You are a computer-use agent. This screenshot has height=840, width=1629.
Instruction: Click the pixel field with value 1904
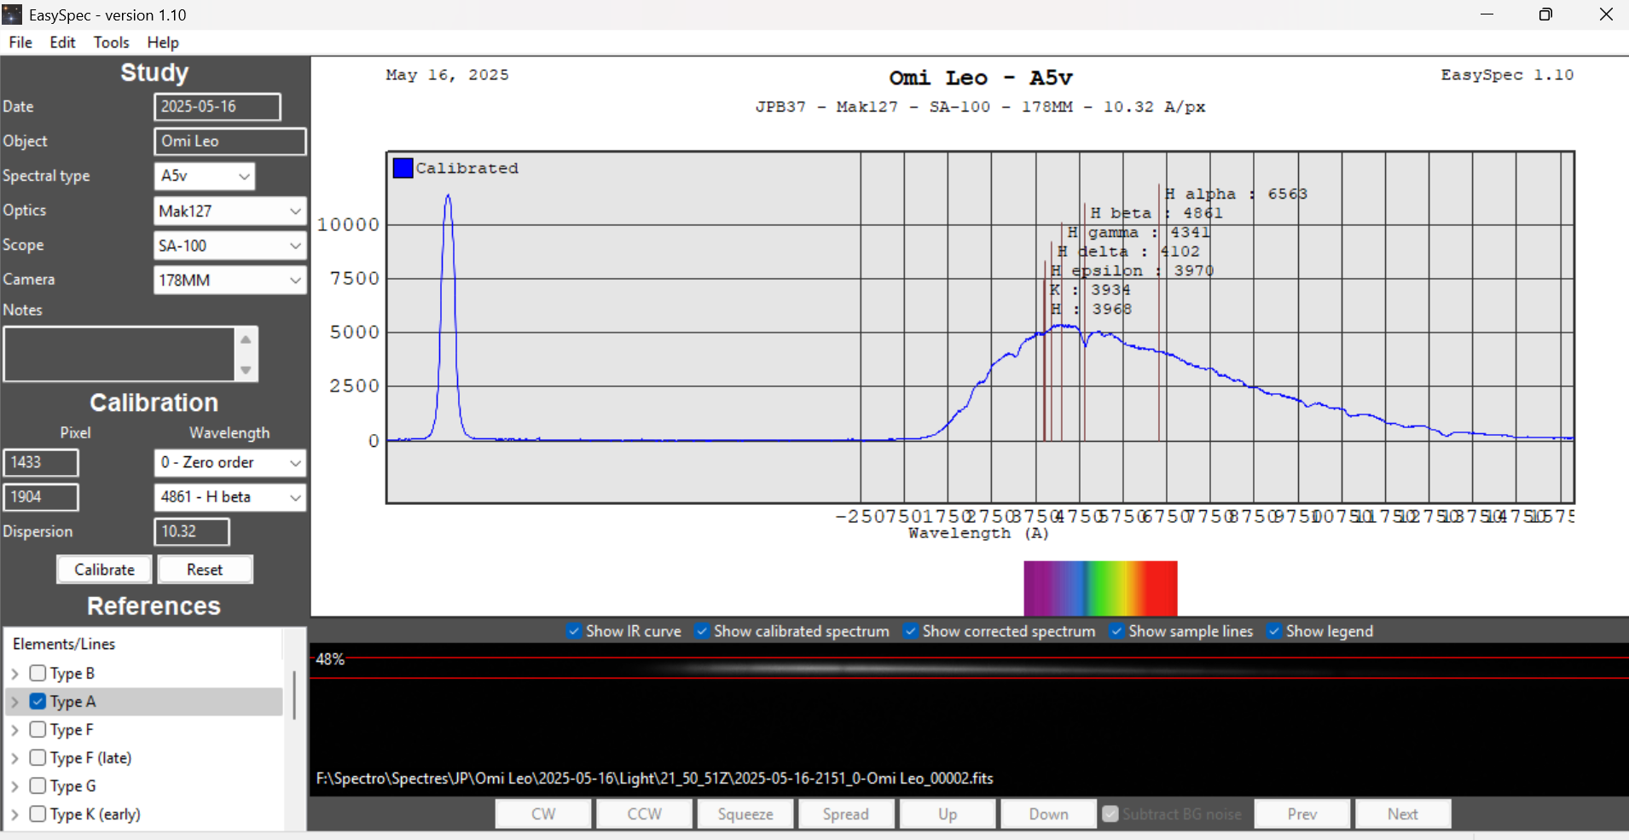[41, 497]
